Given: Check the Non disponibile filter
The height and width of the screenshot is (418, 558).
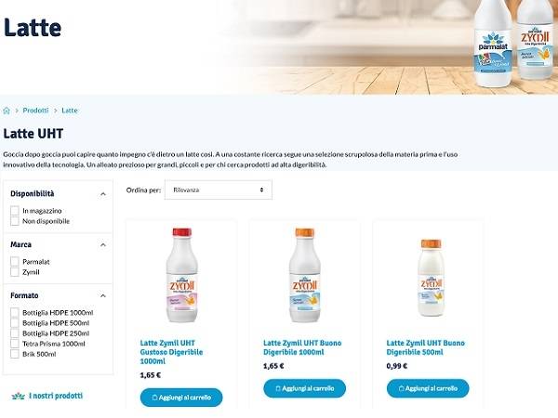Looking at the screenshot, I should 15,221.
